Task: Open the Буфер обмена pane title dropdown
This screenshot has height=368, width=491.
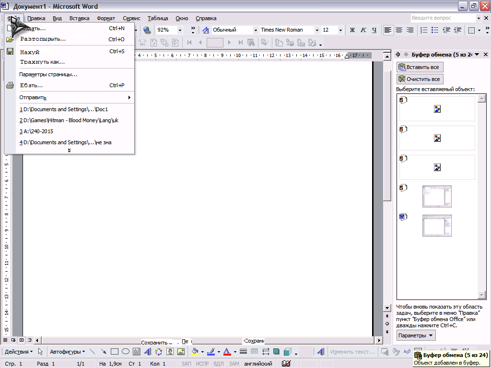Action: point(477,55)
